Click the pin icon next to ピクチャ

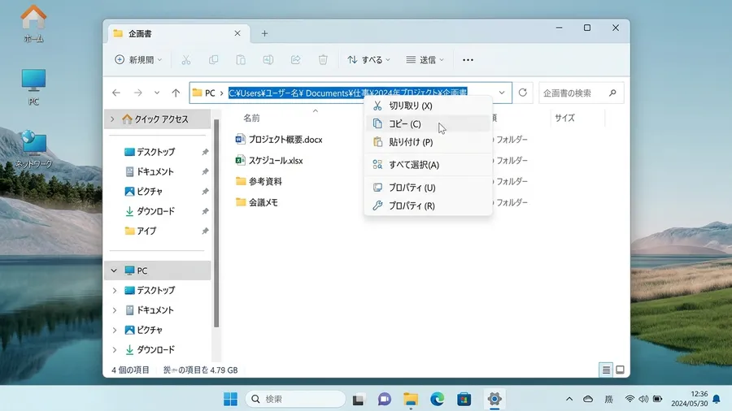(205, 192)
